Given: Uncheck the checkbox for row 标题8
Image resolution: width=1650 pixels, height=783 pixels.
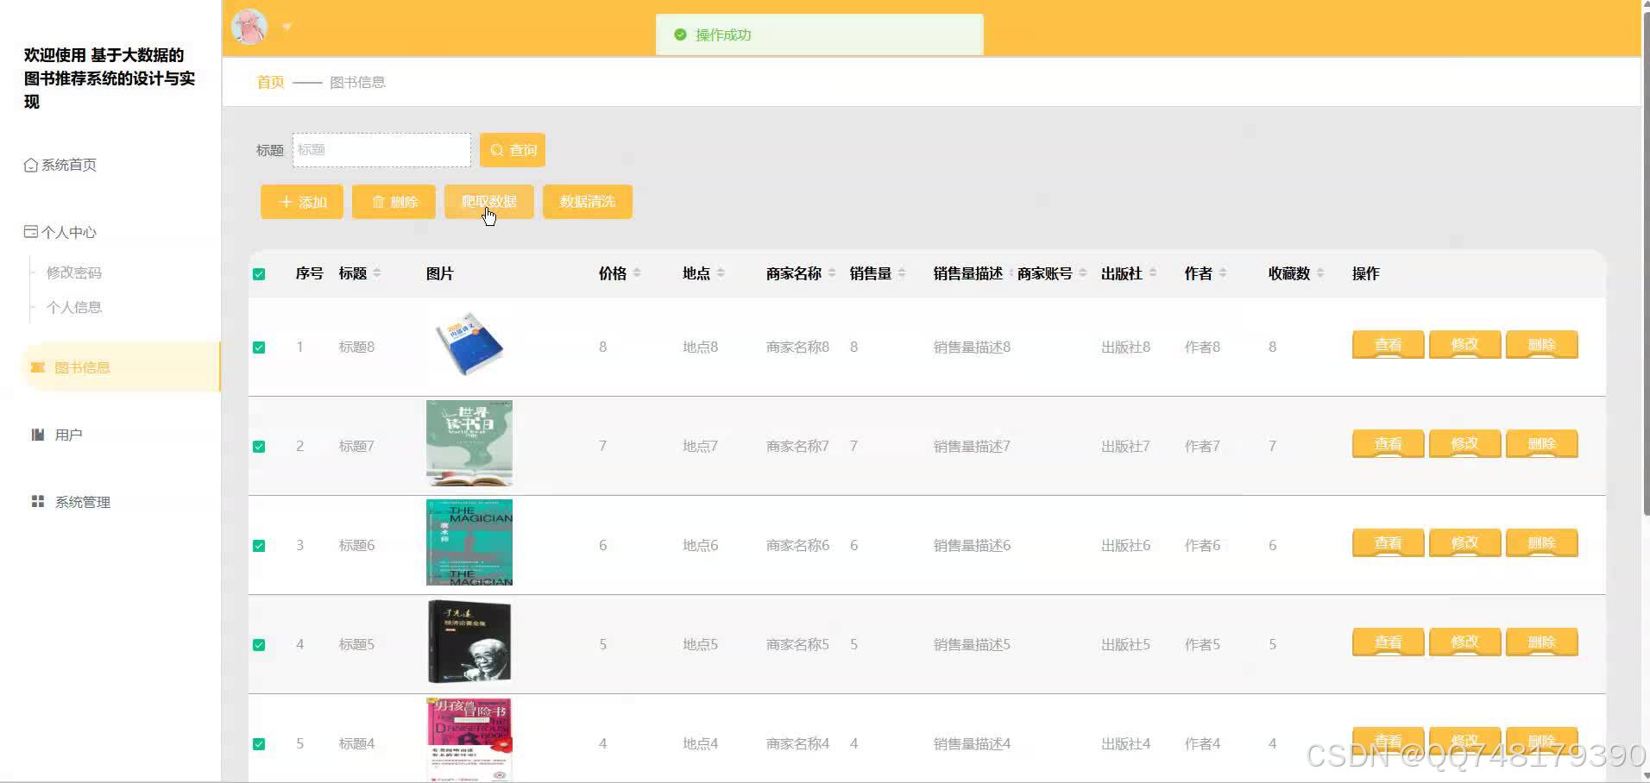Looking at the screenshot, I should click(x=258, y=347).
